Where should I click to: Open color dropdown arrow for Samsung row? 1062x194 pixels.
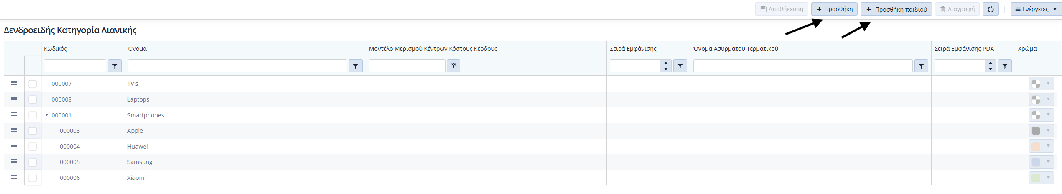click(1048, 162)
